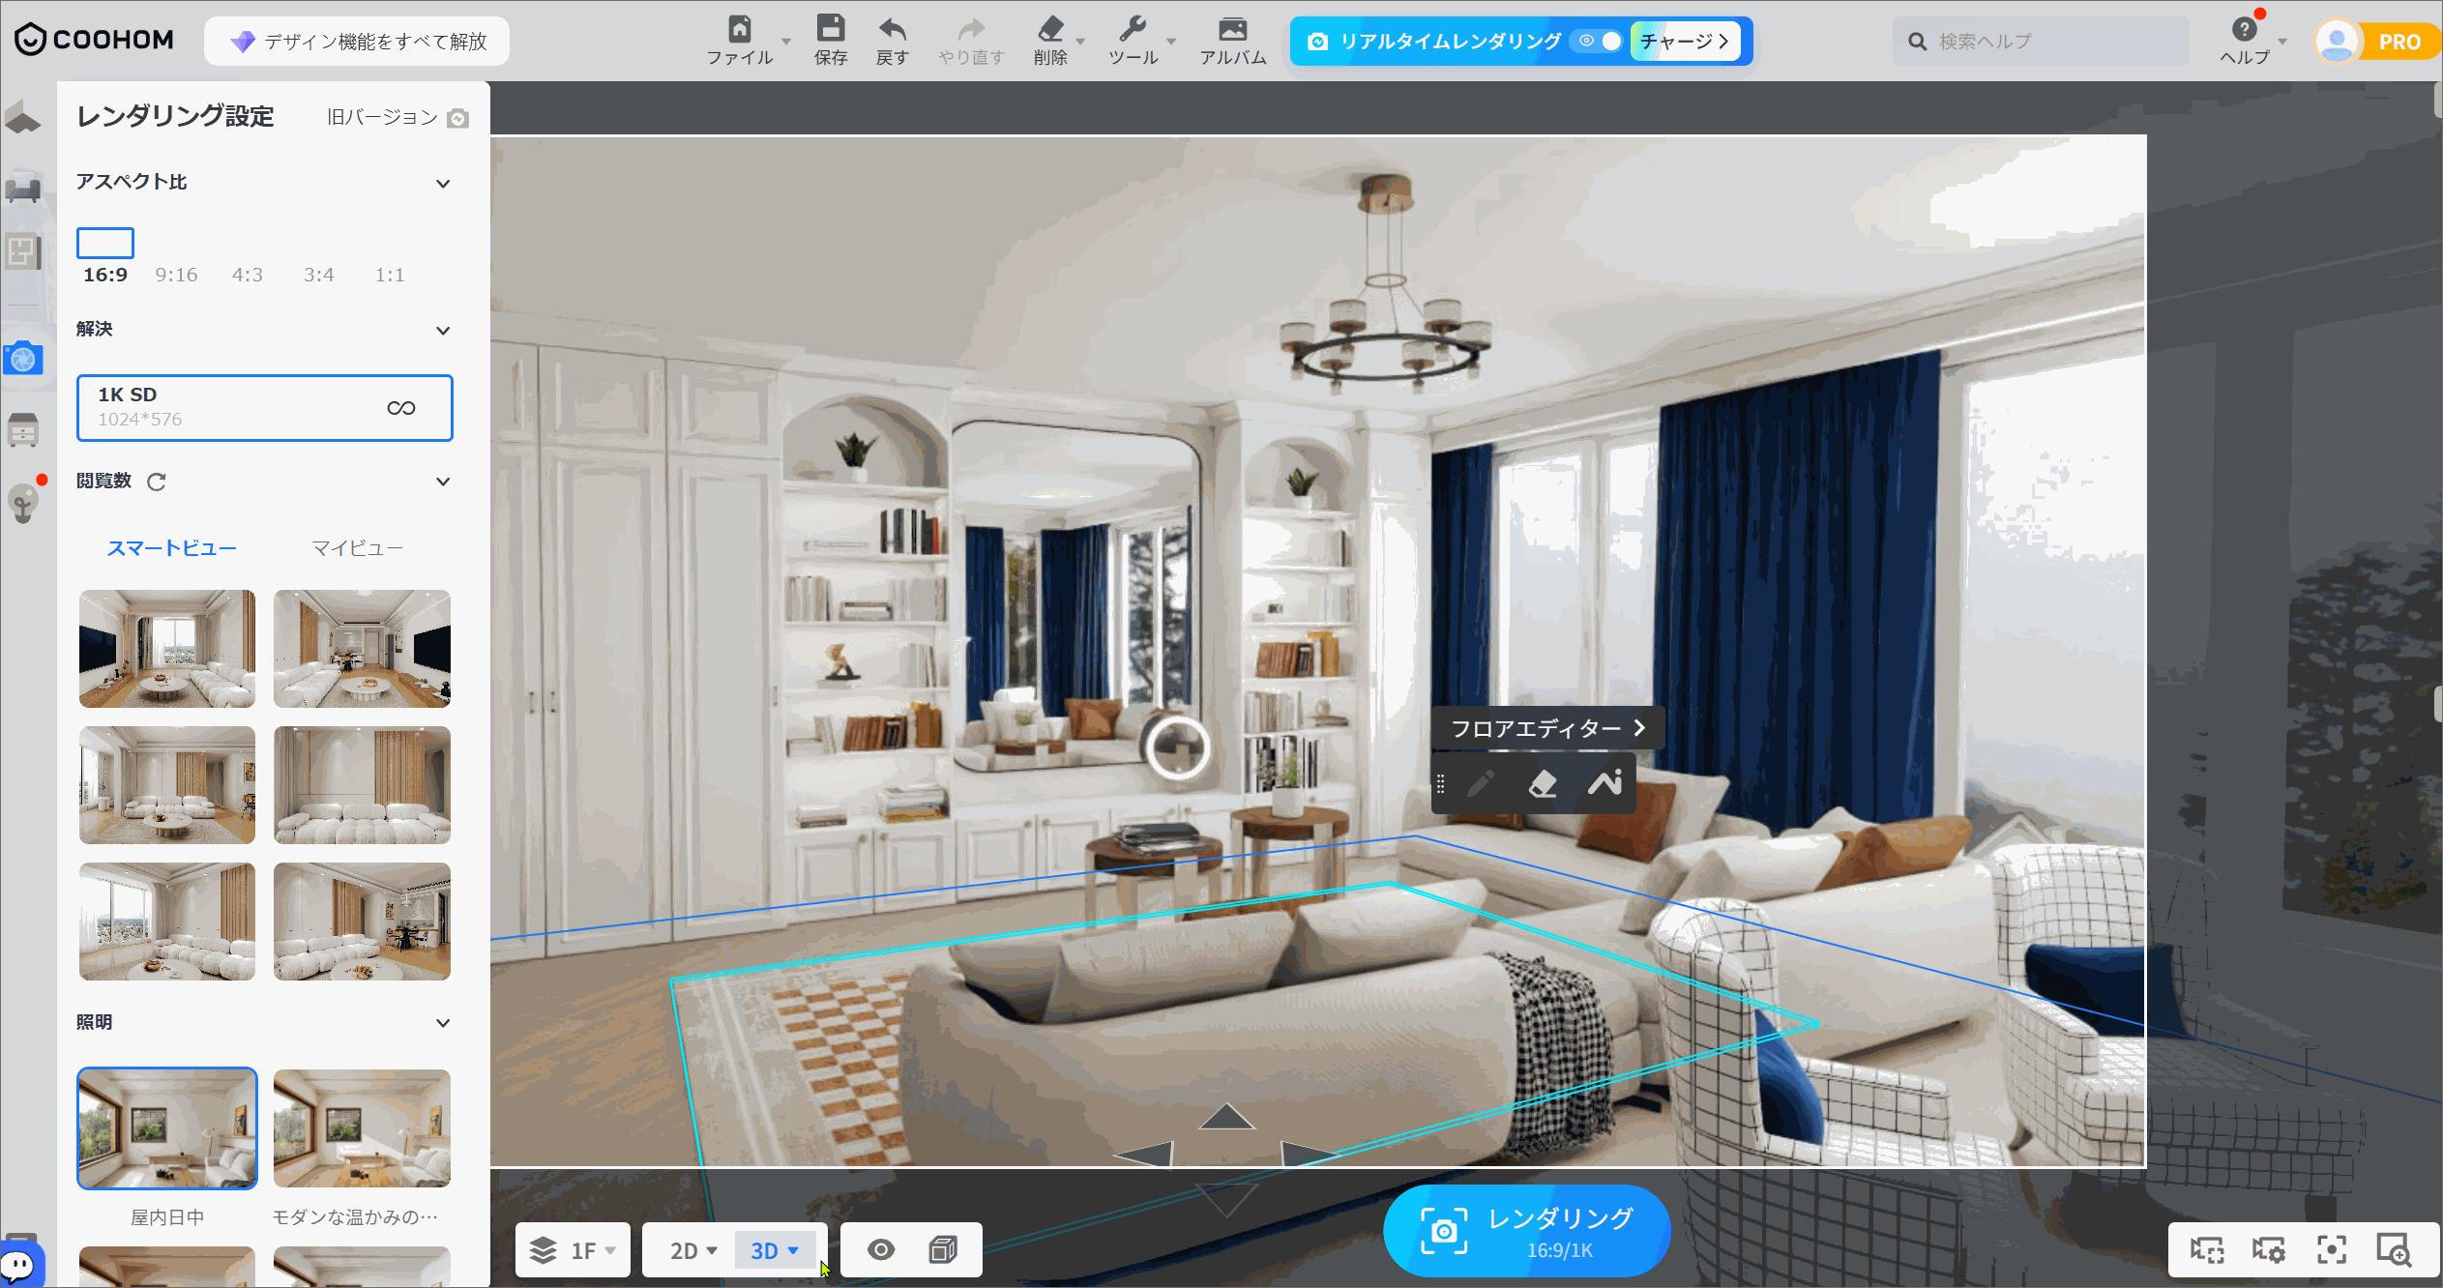Viewport: 2443px width, 1288px height.
Task: Open the フロアエディター floor editor link
Action: coord(1547,728)
